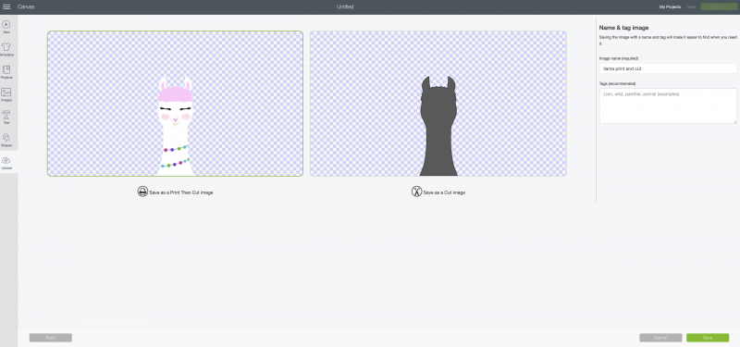740x347 pixels.
Task: Open the hamburger menu
Action: pyautogui.click(x=6, y=7)
